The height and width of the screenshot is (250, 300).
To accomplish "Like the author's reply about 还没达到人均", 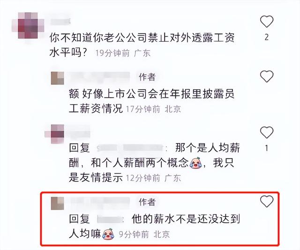I will pos(267,201).
